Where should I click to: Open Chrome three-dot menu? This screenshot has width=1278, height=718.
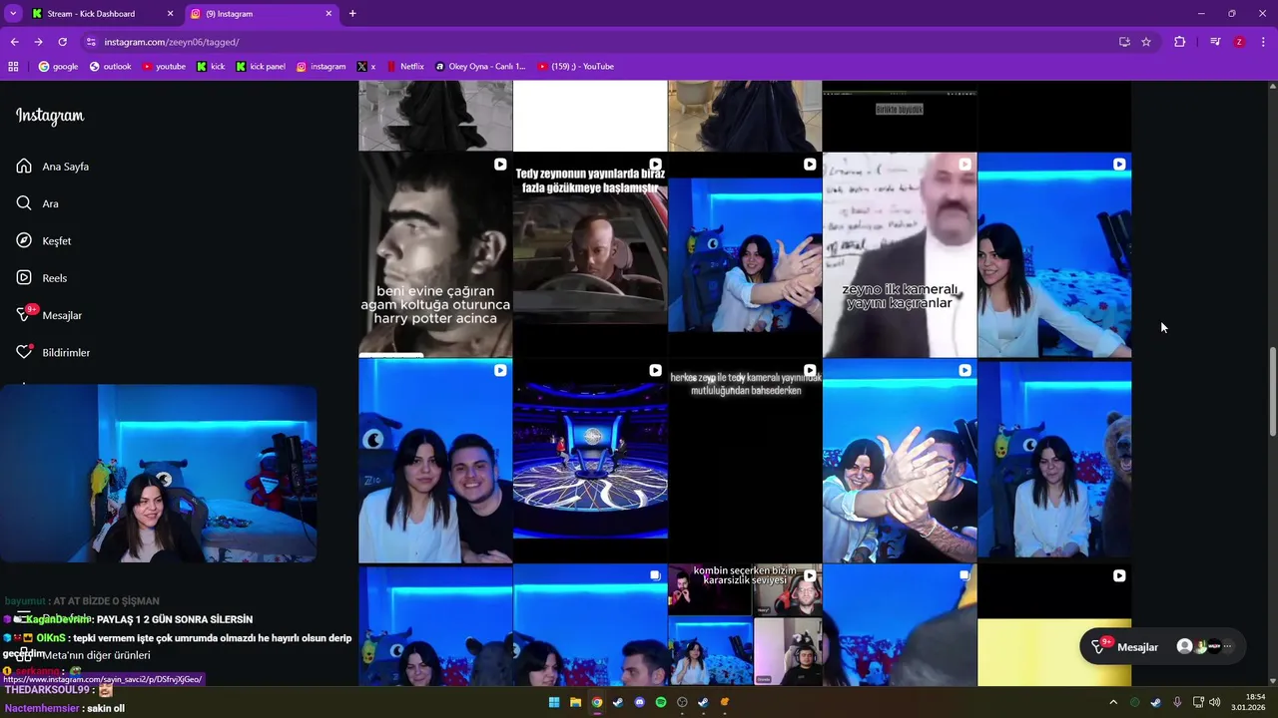(1263, 42)
